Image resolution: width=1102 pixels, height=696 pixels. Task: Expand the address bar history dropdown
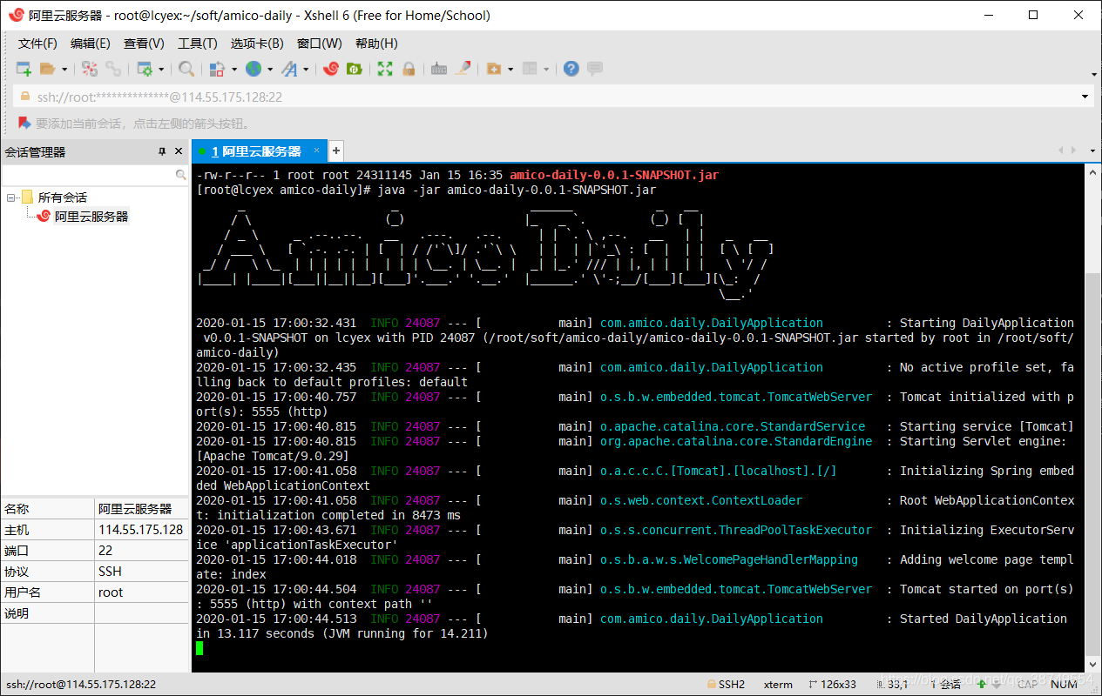(1085, 97)
